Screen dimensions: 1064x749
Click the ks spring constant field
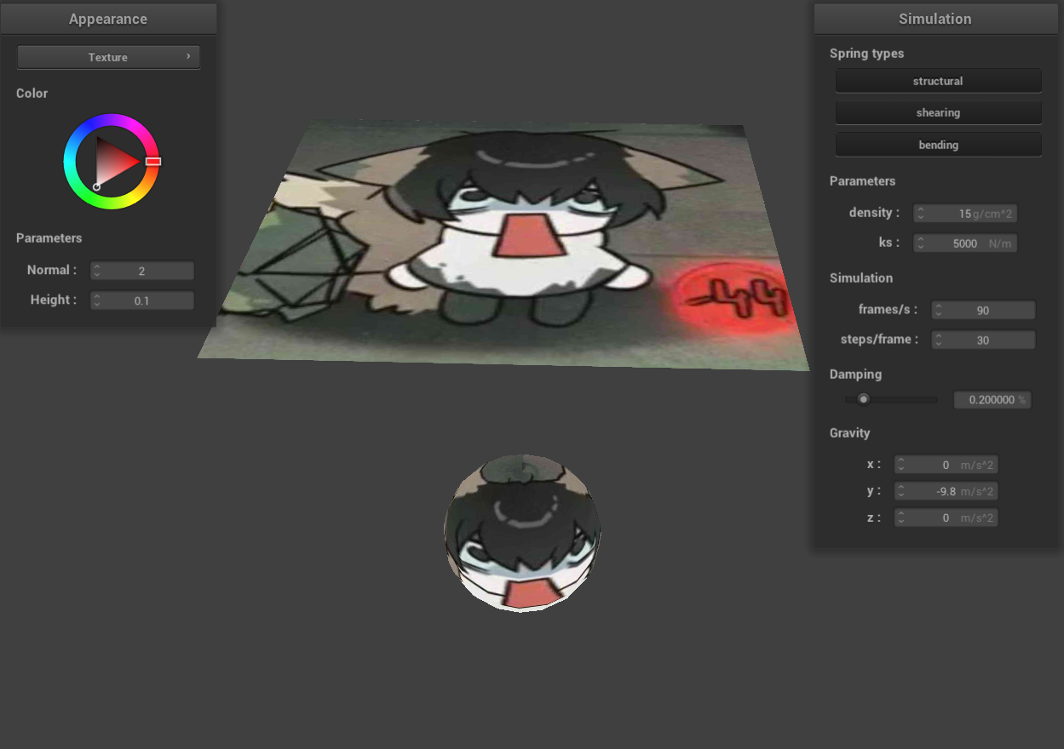point(965,243)
